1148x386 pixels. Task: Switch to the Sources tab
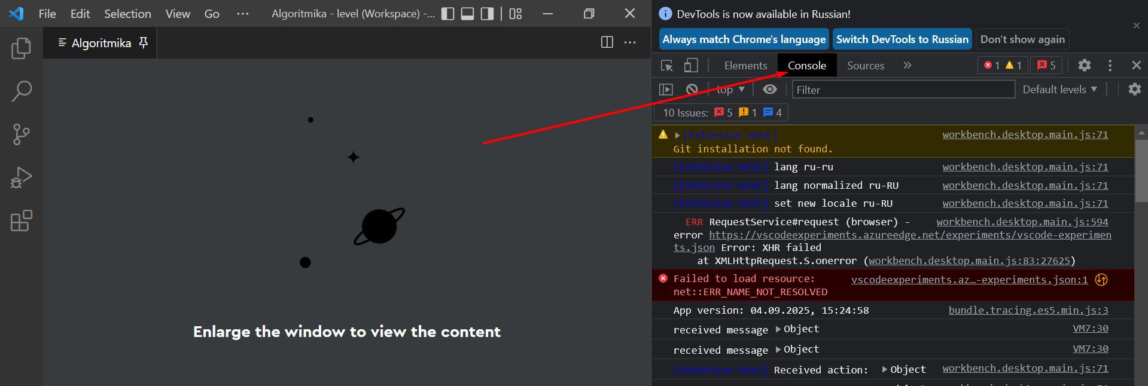point(865,65)
